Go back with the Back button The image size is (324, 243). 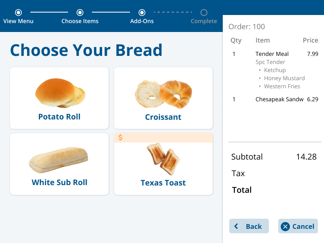(249, 226)
